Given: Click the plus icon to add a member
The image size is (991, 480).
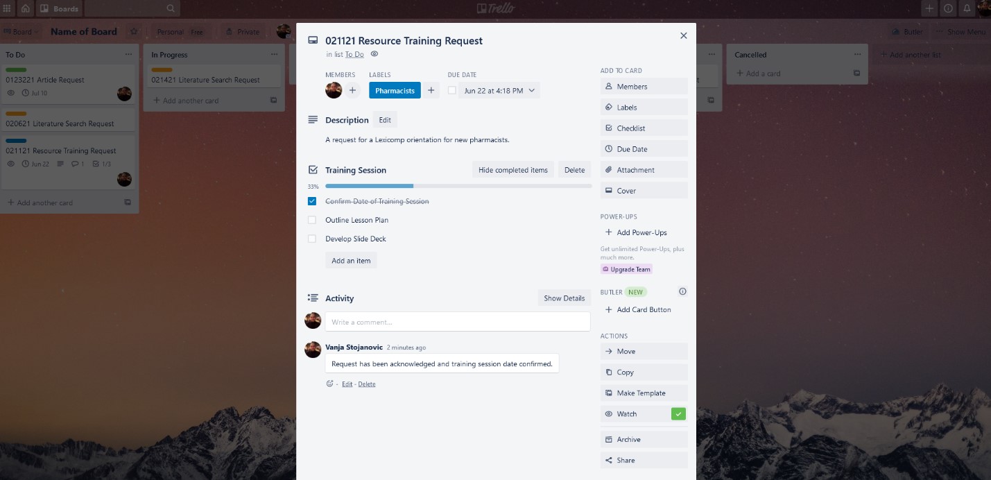Looking at the screenshot, I should [x=352, y=90].
